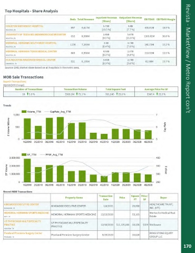
Task: Open the Houston Methodist Hospital link
Action: click(24, 26)
